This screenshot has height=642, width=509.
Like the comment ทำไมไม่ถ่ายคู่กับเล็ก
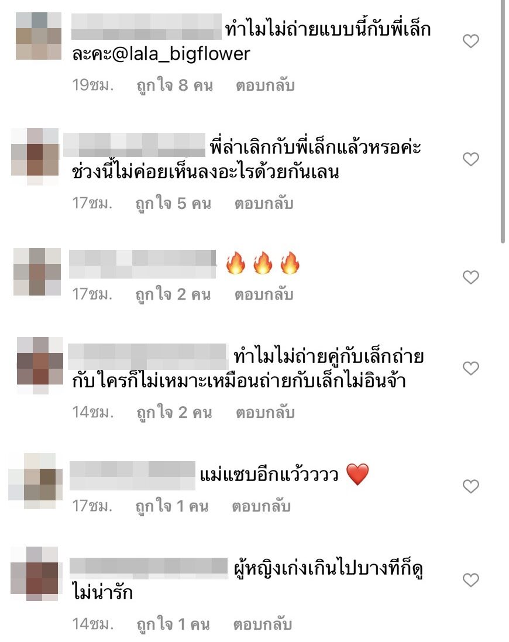click(471, 368)
